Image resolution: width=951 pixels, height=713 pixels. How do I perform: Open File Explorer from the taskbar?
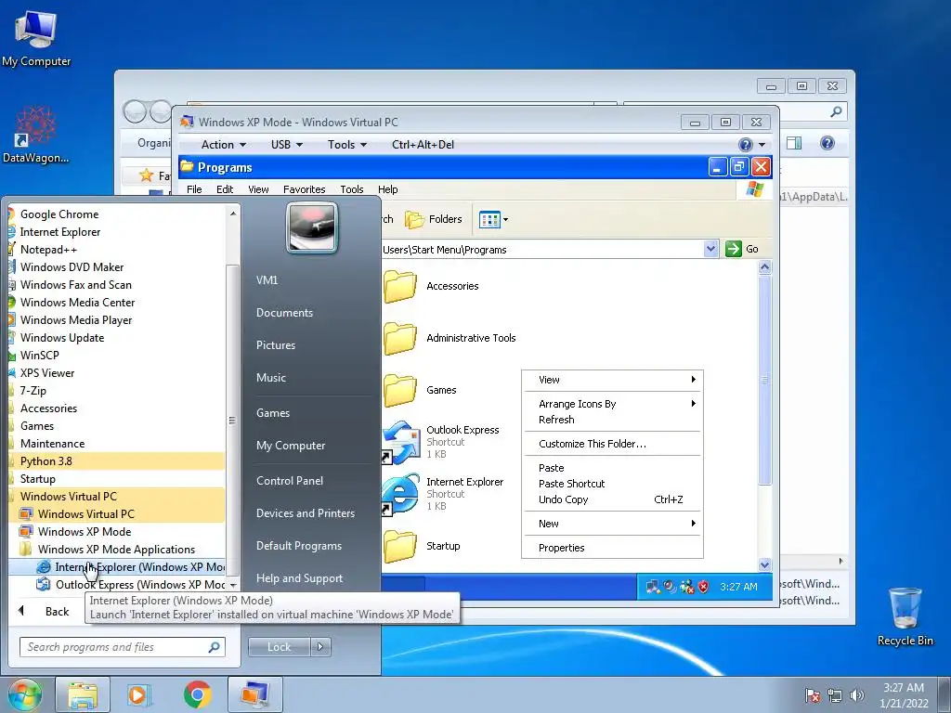(x=83, y=694)
